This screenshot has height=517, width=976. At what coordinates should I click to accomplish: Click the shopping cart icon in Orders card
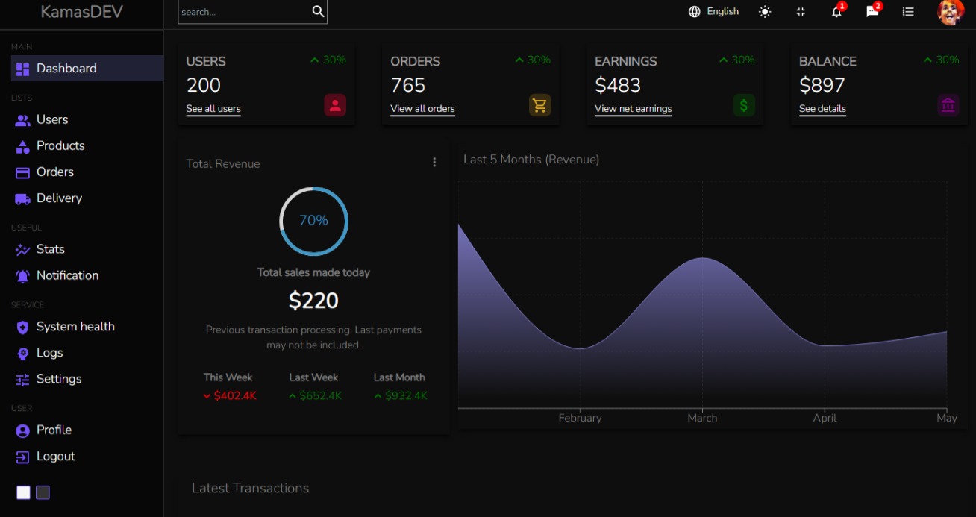pos(539,105)
